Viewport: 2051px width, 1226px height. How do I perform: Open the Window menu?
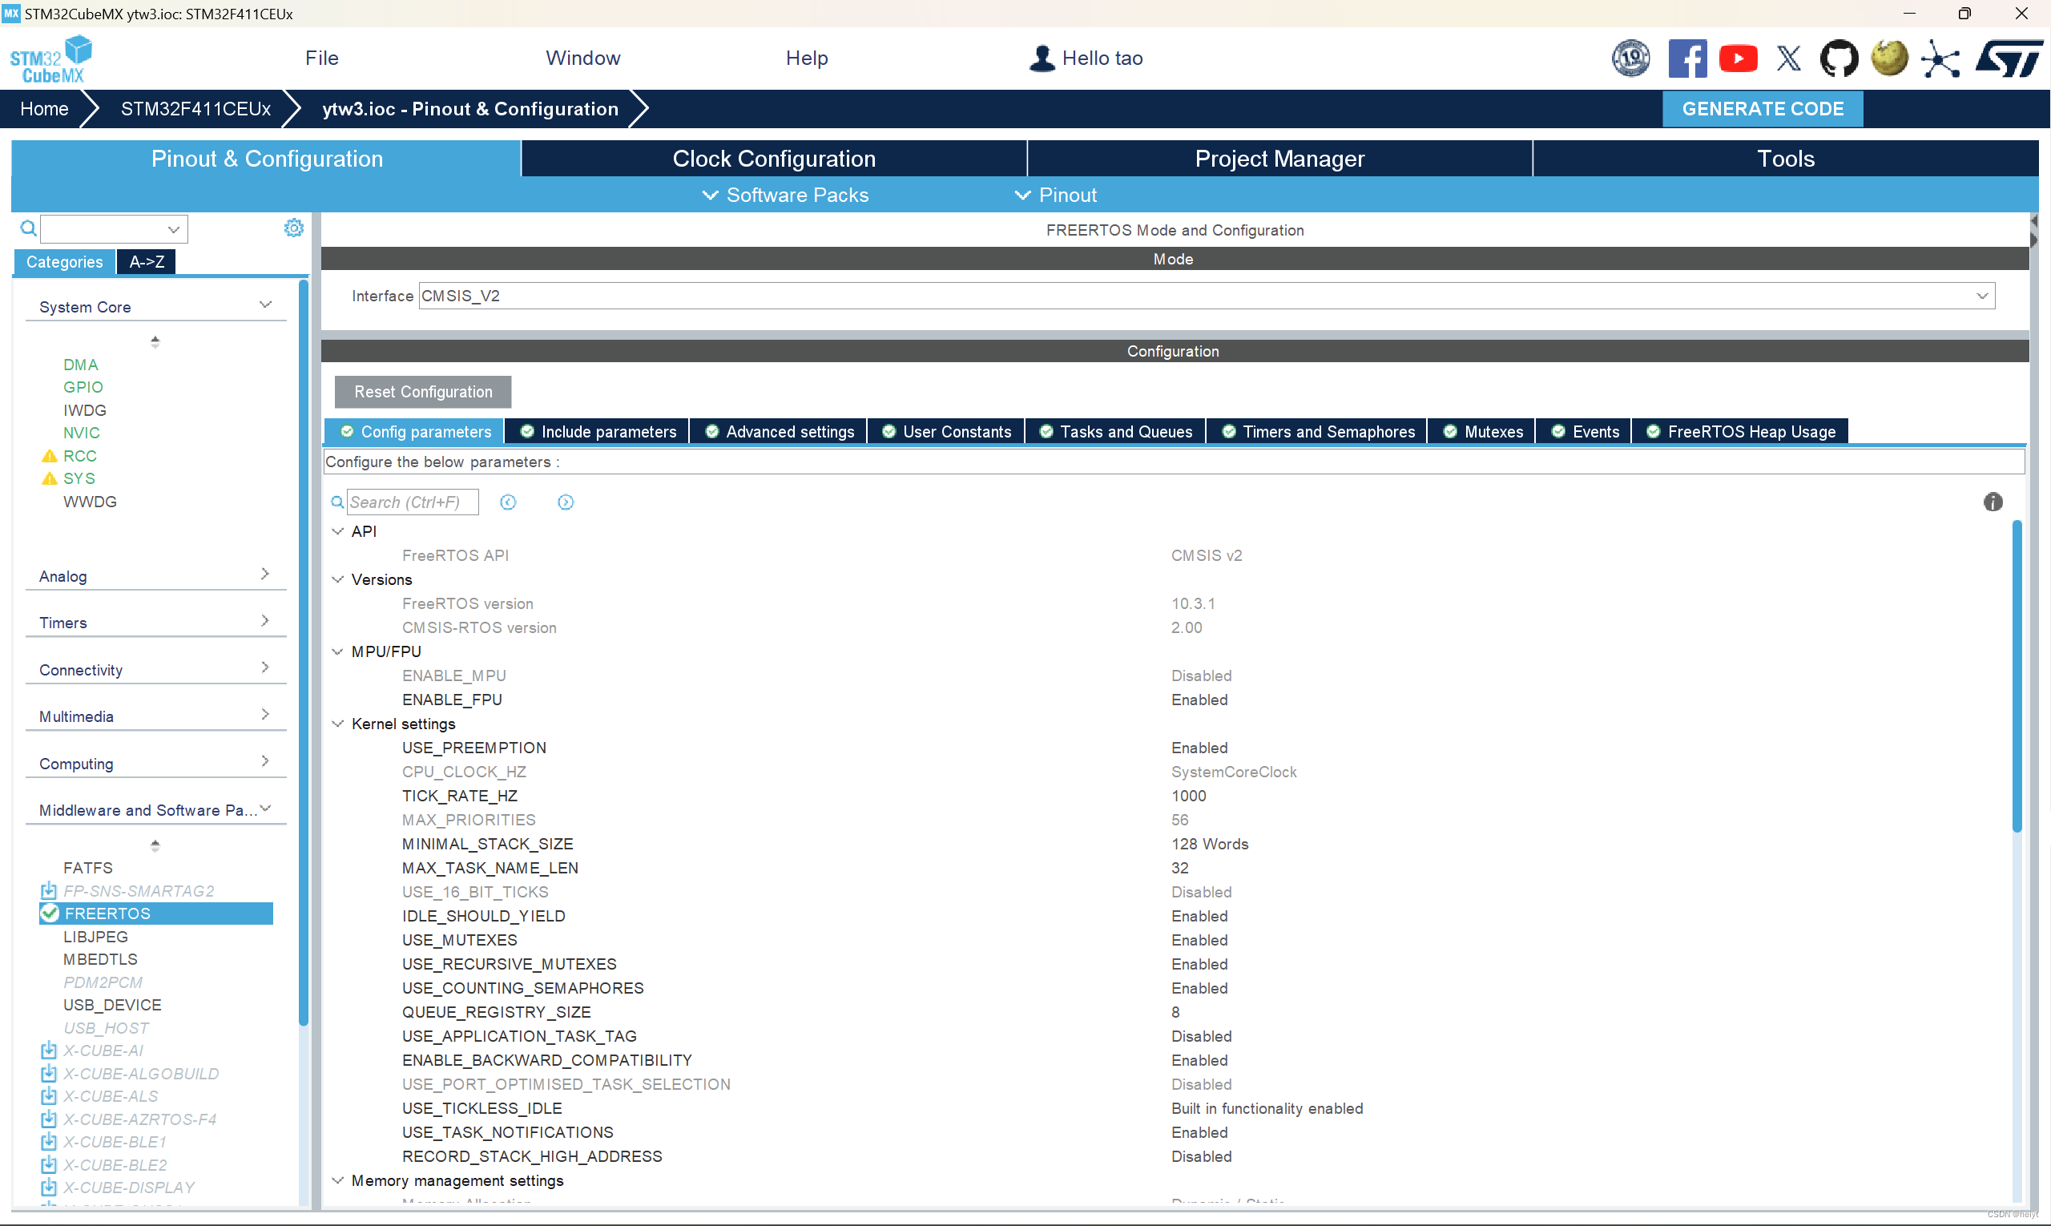pos(582,58)
